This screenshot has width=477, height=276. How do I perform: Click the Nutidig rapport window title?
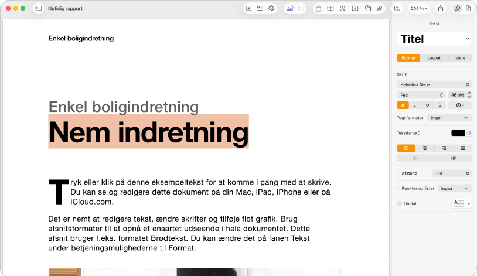point(65,9)
